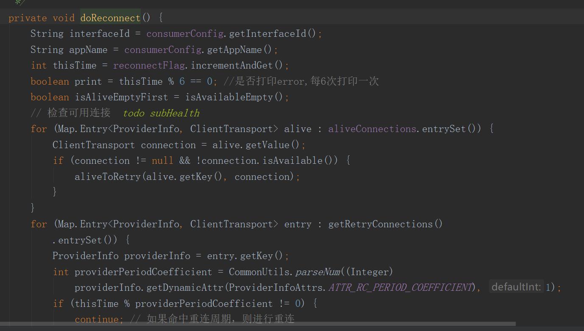584x331 pixels.
Task: Click the entry loop variable declaration
Action: click(x=298, y=224)
